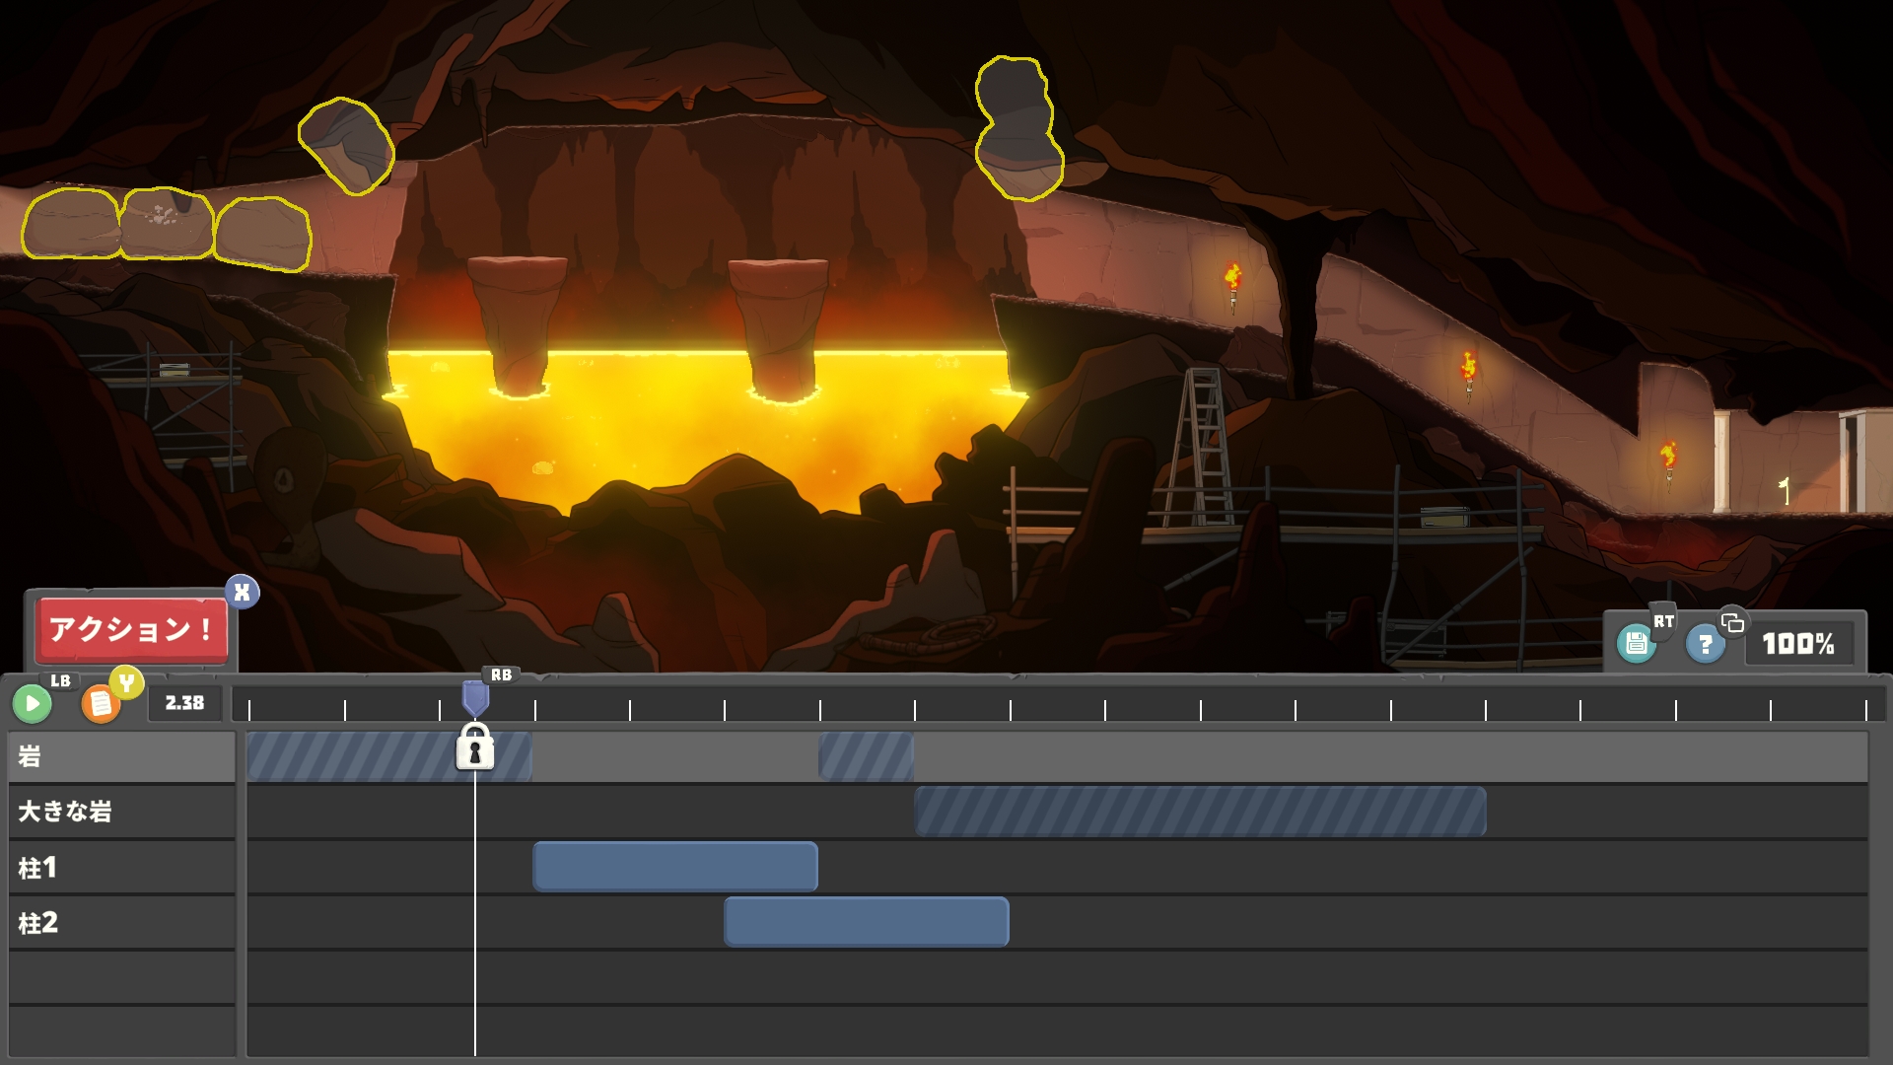Click the blue X badge beside アクション

pos(242,592)
